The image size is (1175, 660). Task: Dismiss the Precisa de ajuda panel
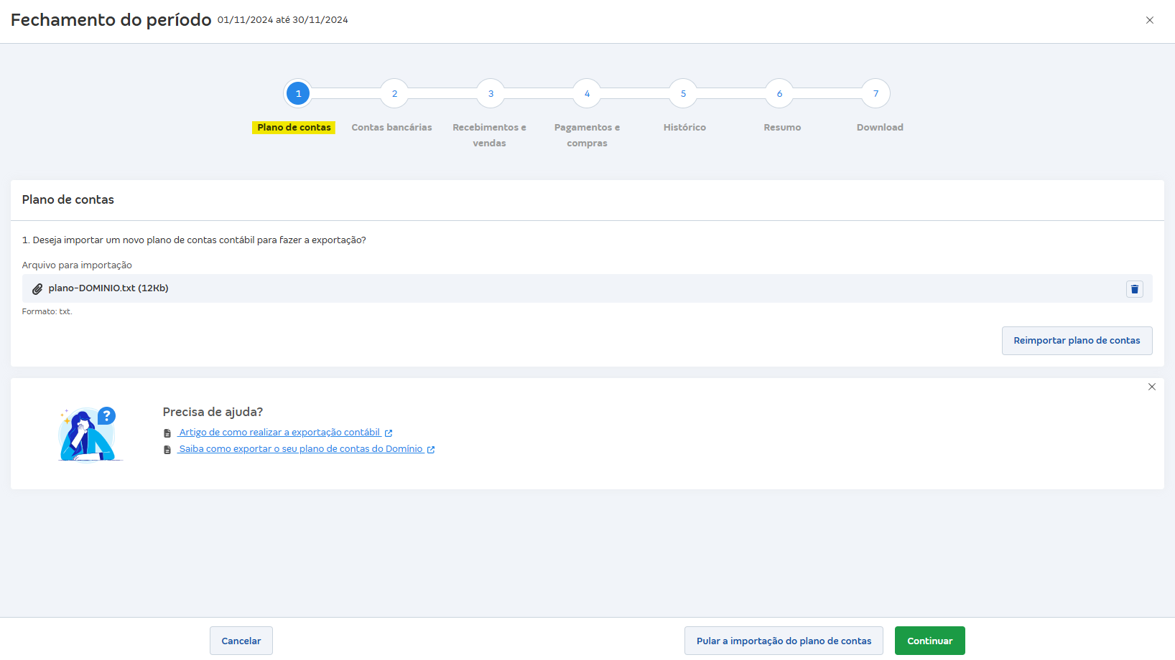(x=1151, y=387)
